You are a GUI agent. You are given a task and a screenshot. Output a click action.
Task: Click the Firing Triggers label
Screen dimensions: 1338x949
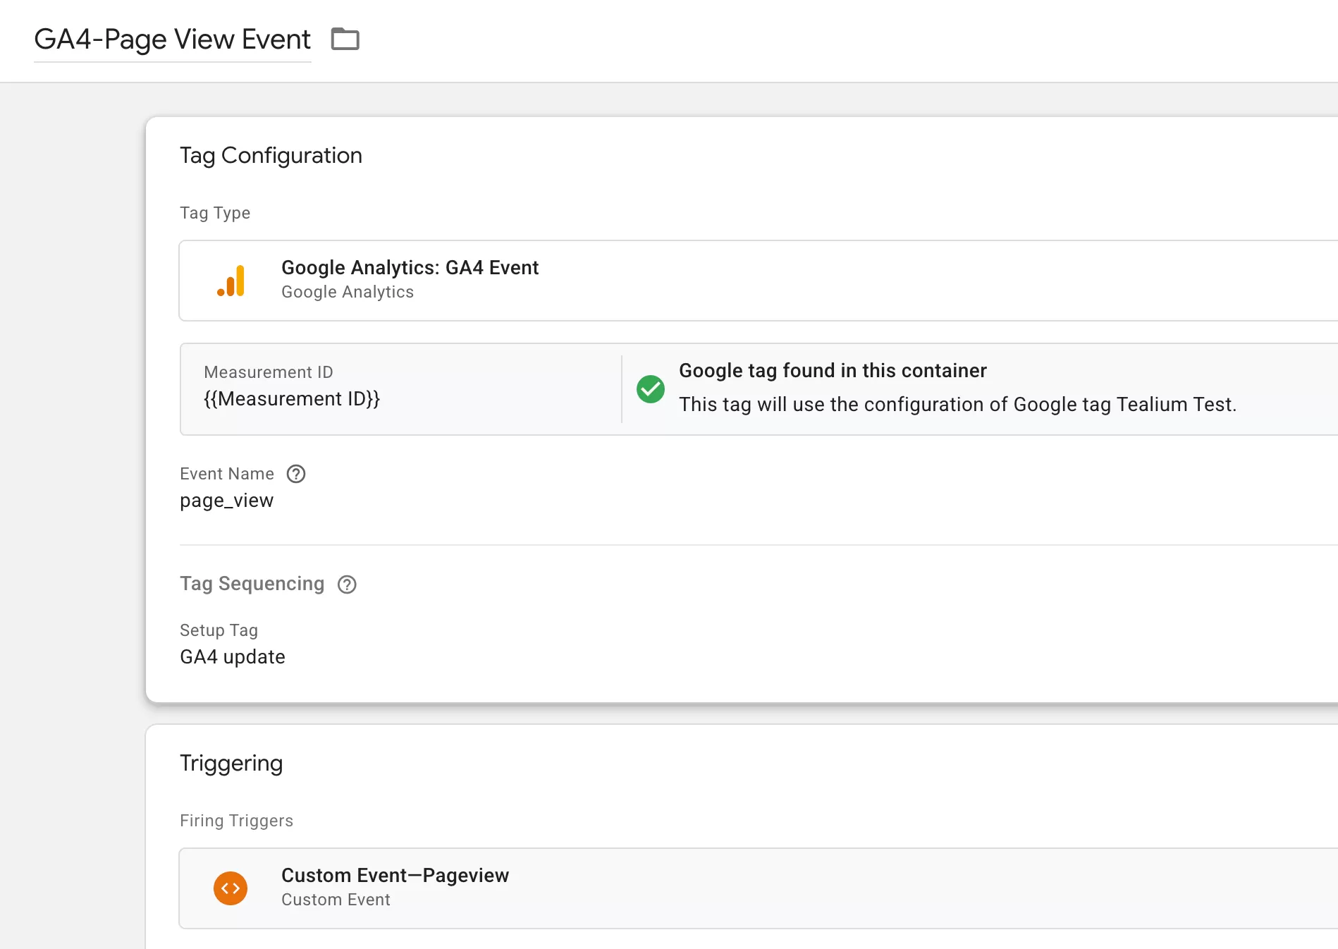[236, 821]
